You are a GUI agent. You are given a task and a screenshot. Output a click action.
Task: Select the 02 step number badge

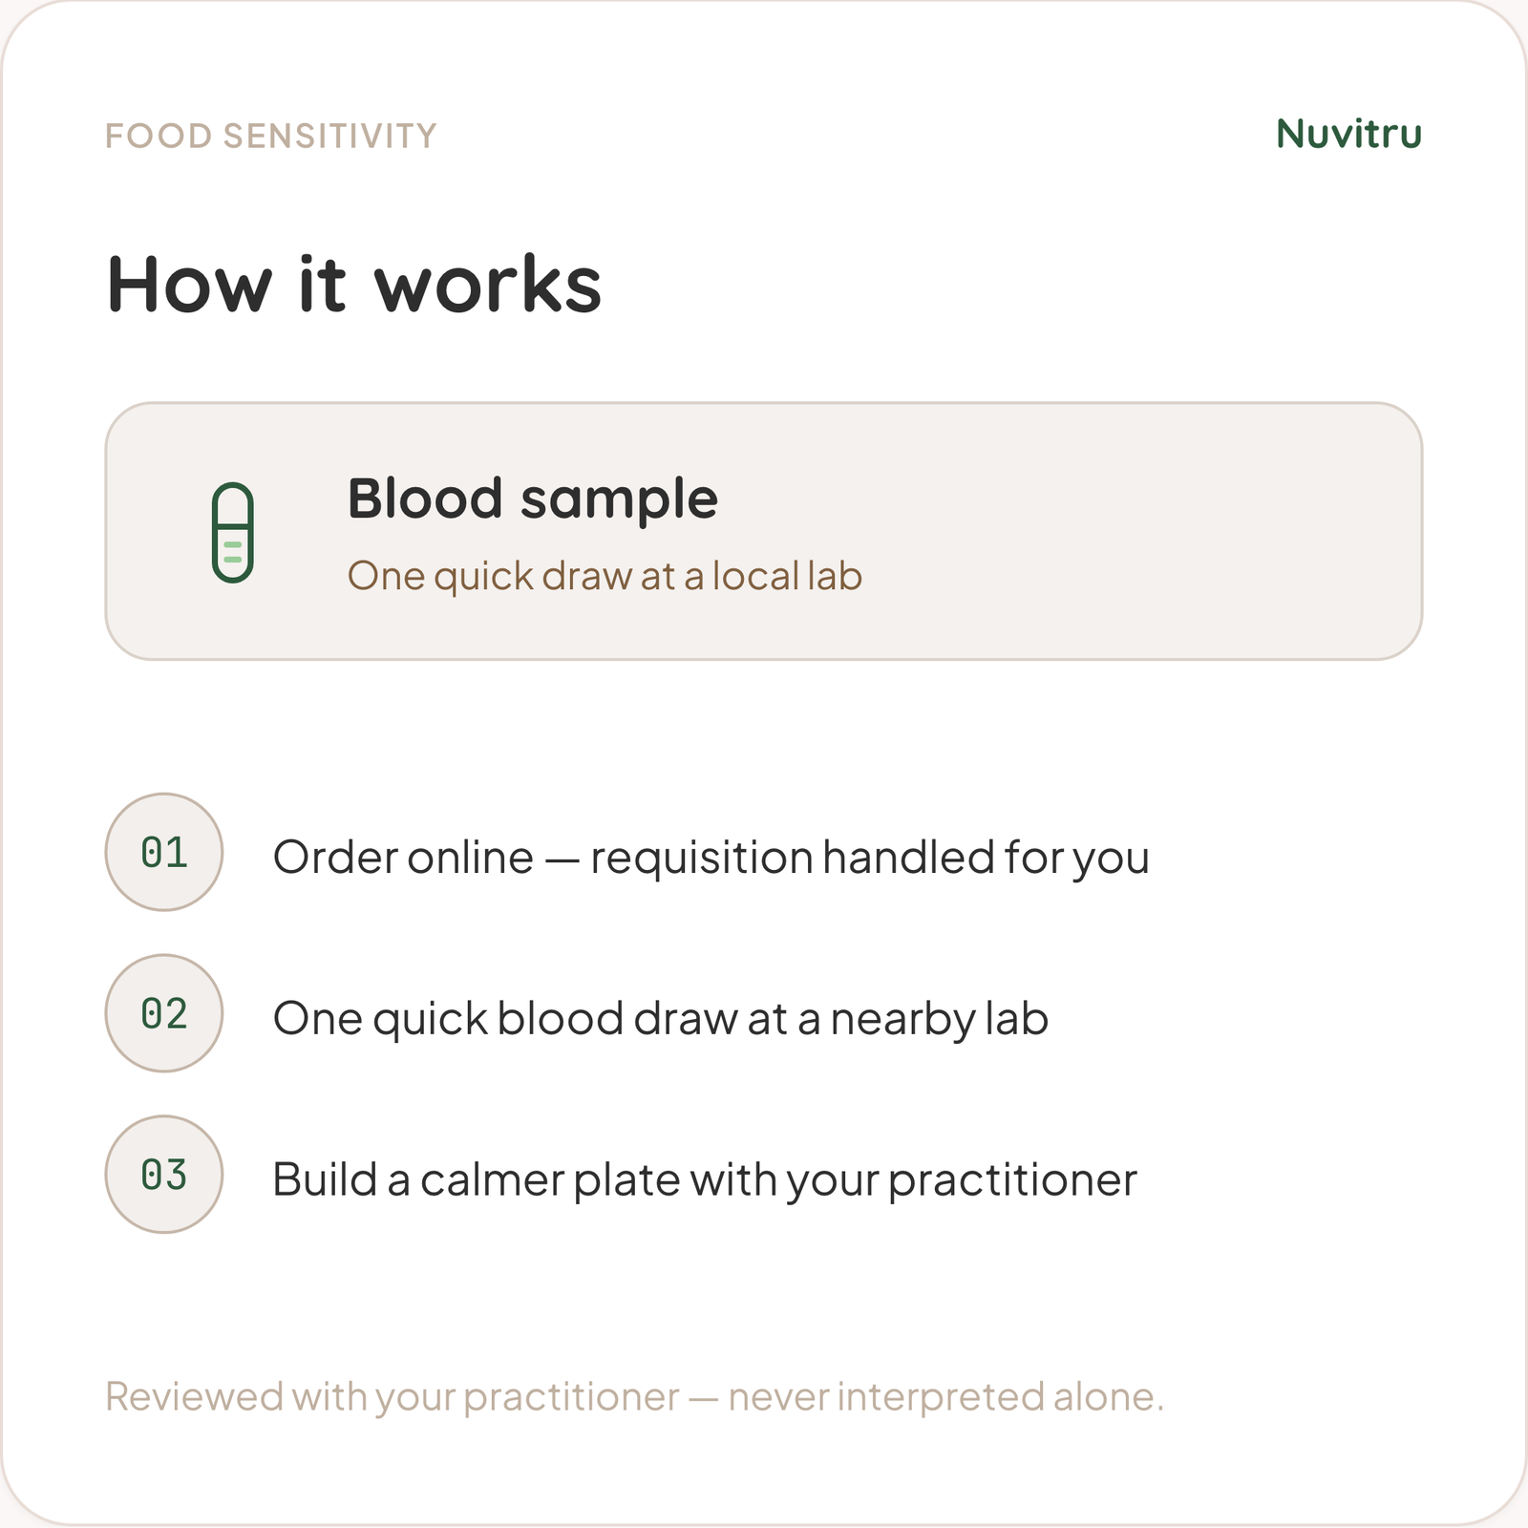[x=164, y=1013]
